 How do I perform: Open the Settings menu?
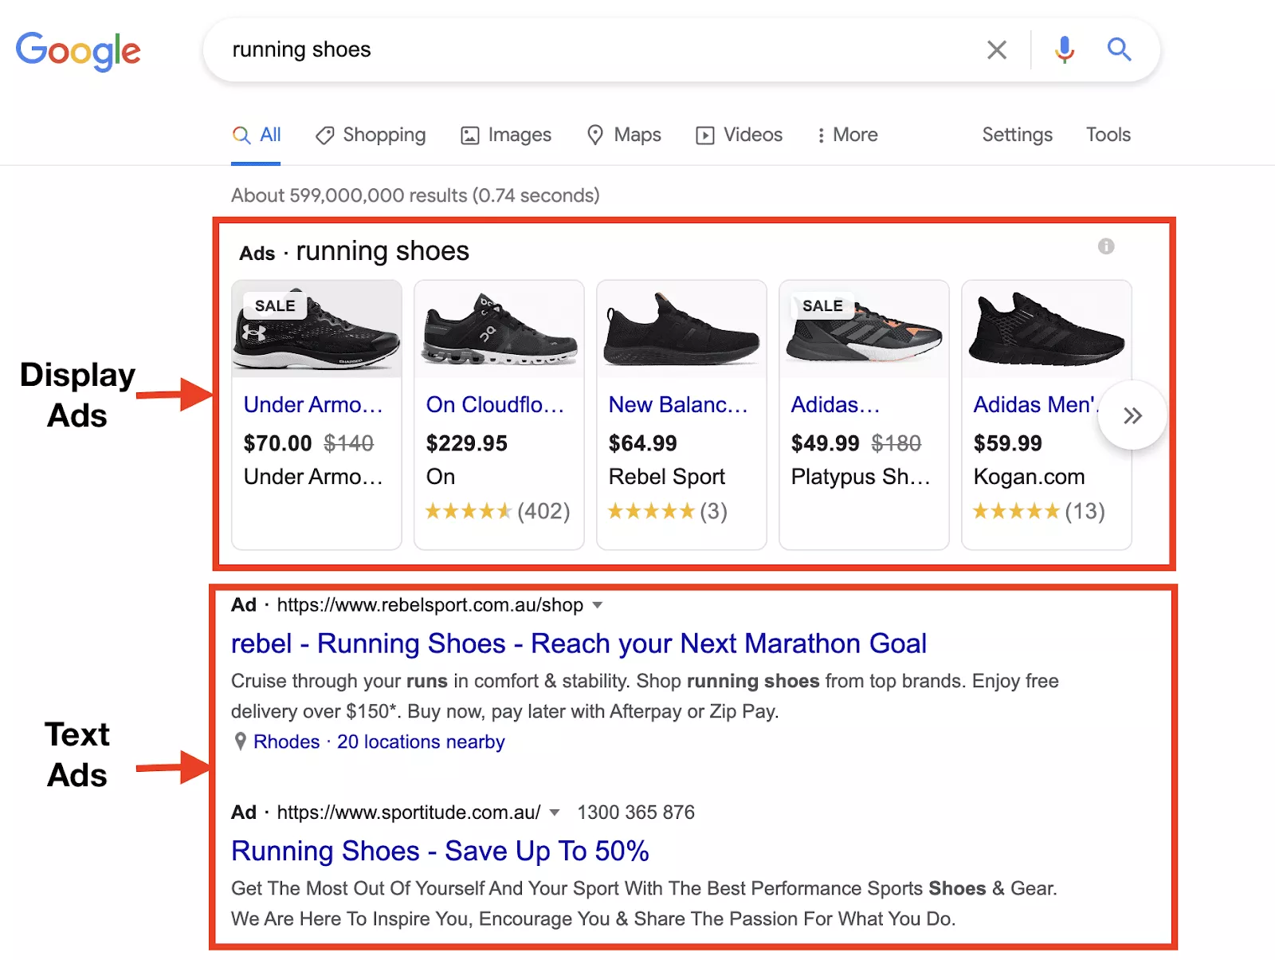1017,135
